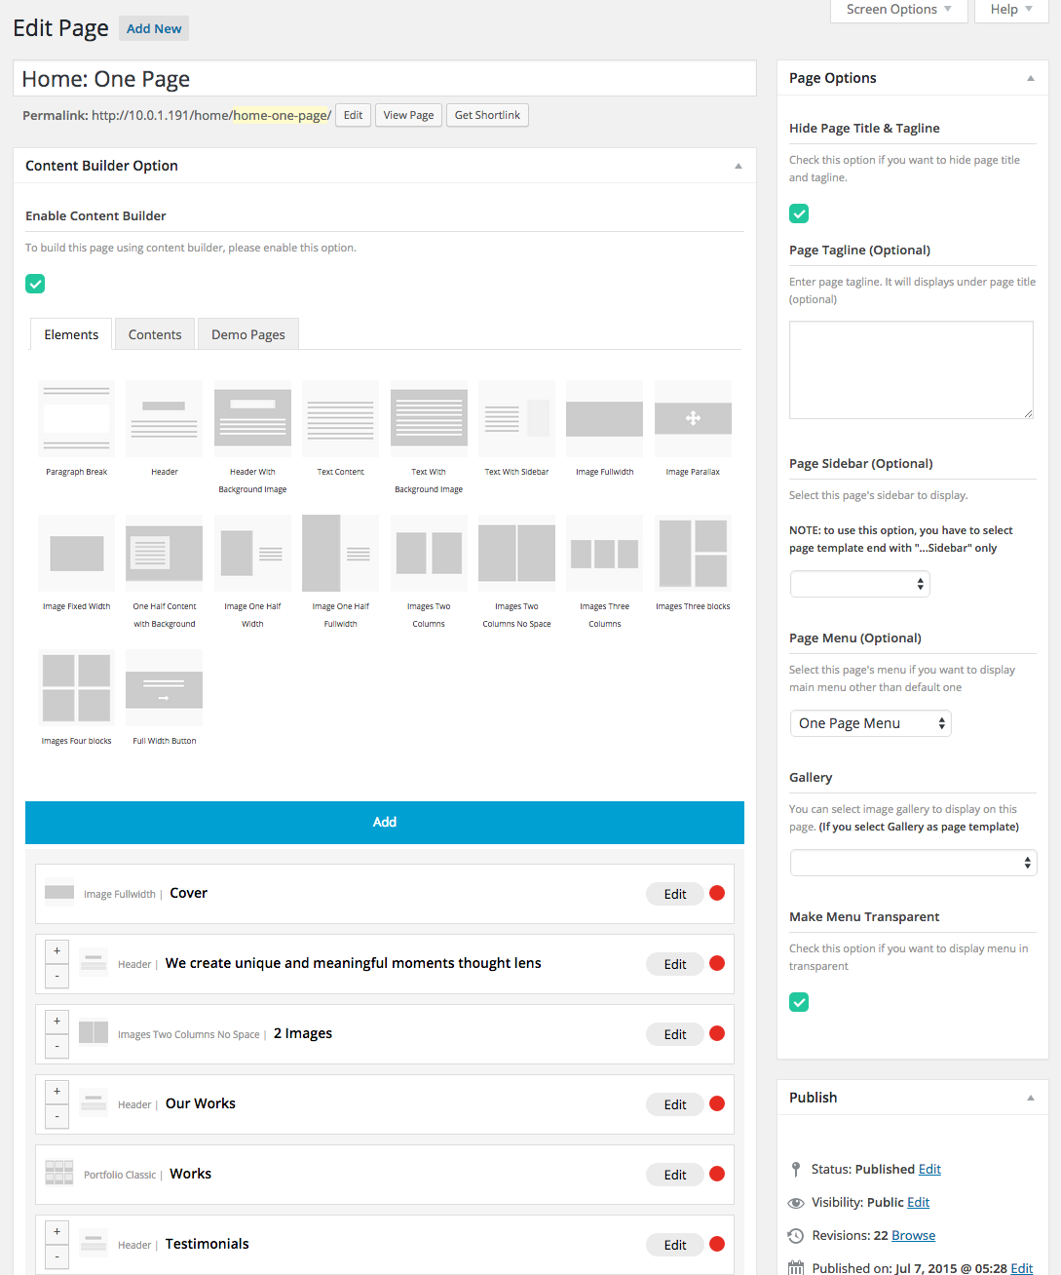This screenshot has width=1061, height=1275.
Task: Switch to the Contents tab
Action: tap(155, 334)
